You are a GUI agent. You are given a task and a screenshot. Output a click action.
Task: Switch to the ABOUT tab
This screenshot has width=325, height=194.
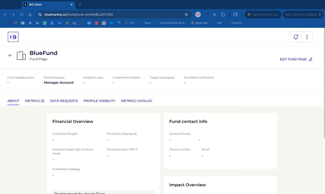tap(13, 101)
